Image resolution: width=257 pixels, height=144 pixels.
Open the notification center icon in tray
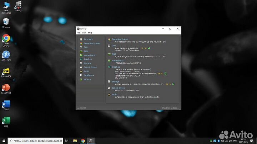click(x=252, y=141)
